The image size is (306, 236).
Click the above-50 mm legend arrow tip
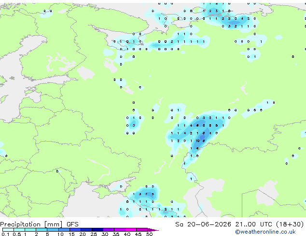point(153,230)
